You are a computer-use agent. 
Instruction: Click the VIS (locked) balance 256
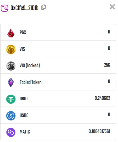point(107,65)
